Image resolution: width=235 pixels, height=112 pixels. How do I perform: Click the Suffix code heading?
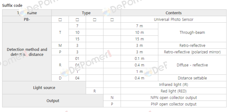click(12, 6)
